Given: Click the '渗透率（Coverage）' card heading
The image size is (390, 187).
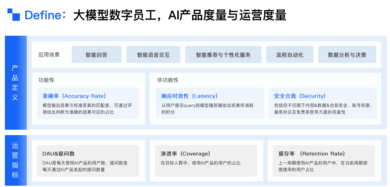Looking at the screenshot, I should coord(185,154).
